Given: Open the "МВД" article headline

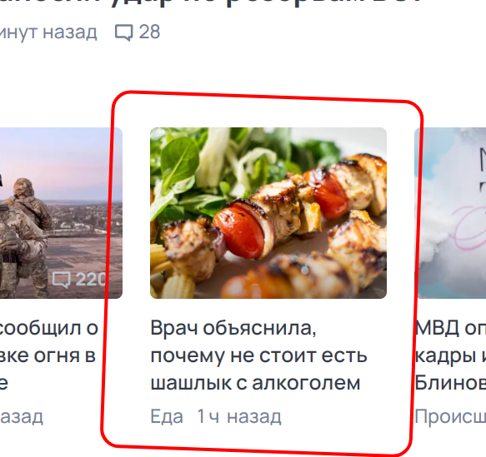Looking at the screenshot, I should tap(450, 355).
